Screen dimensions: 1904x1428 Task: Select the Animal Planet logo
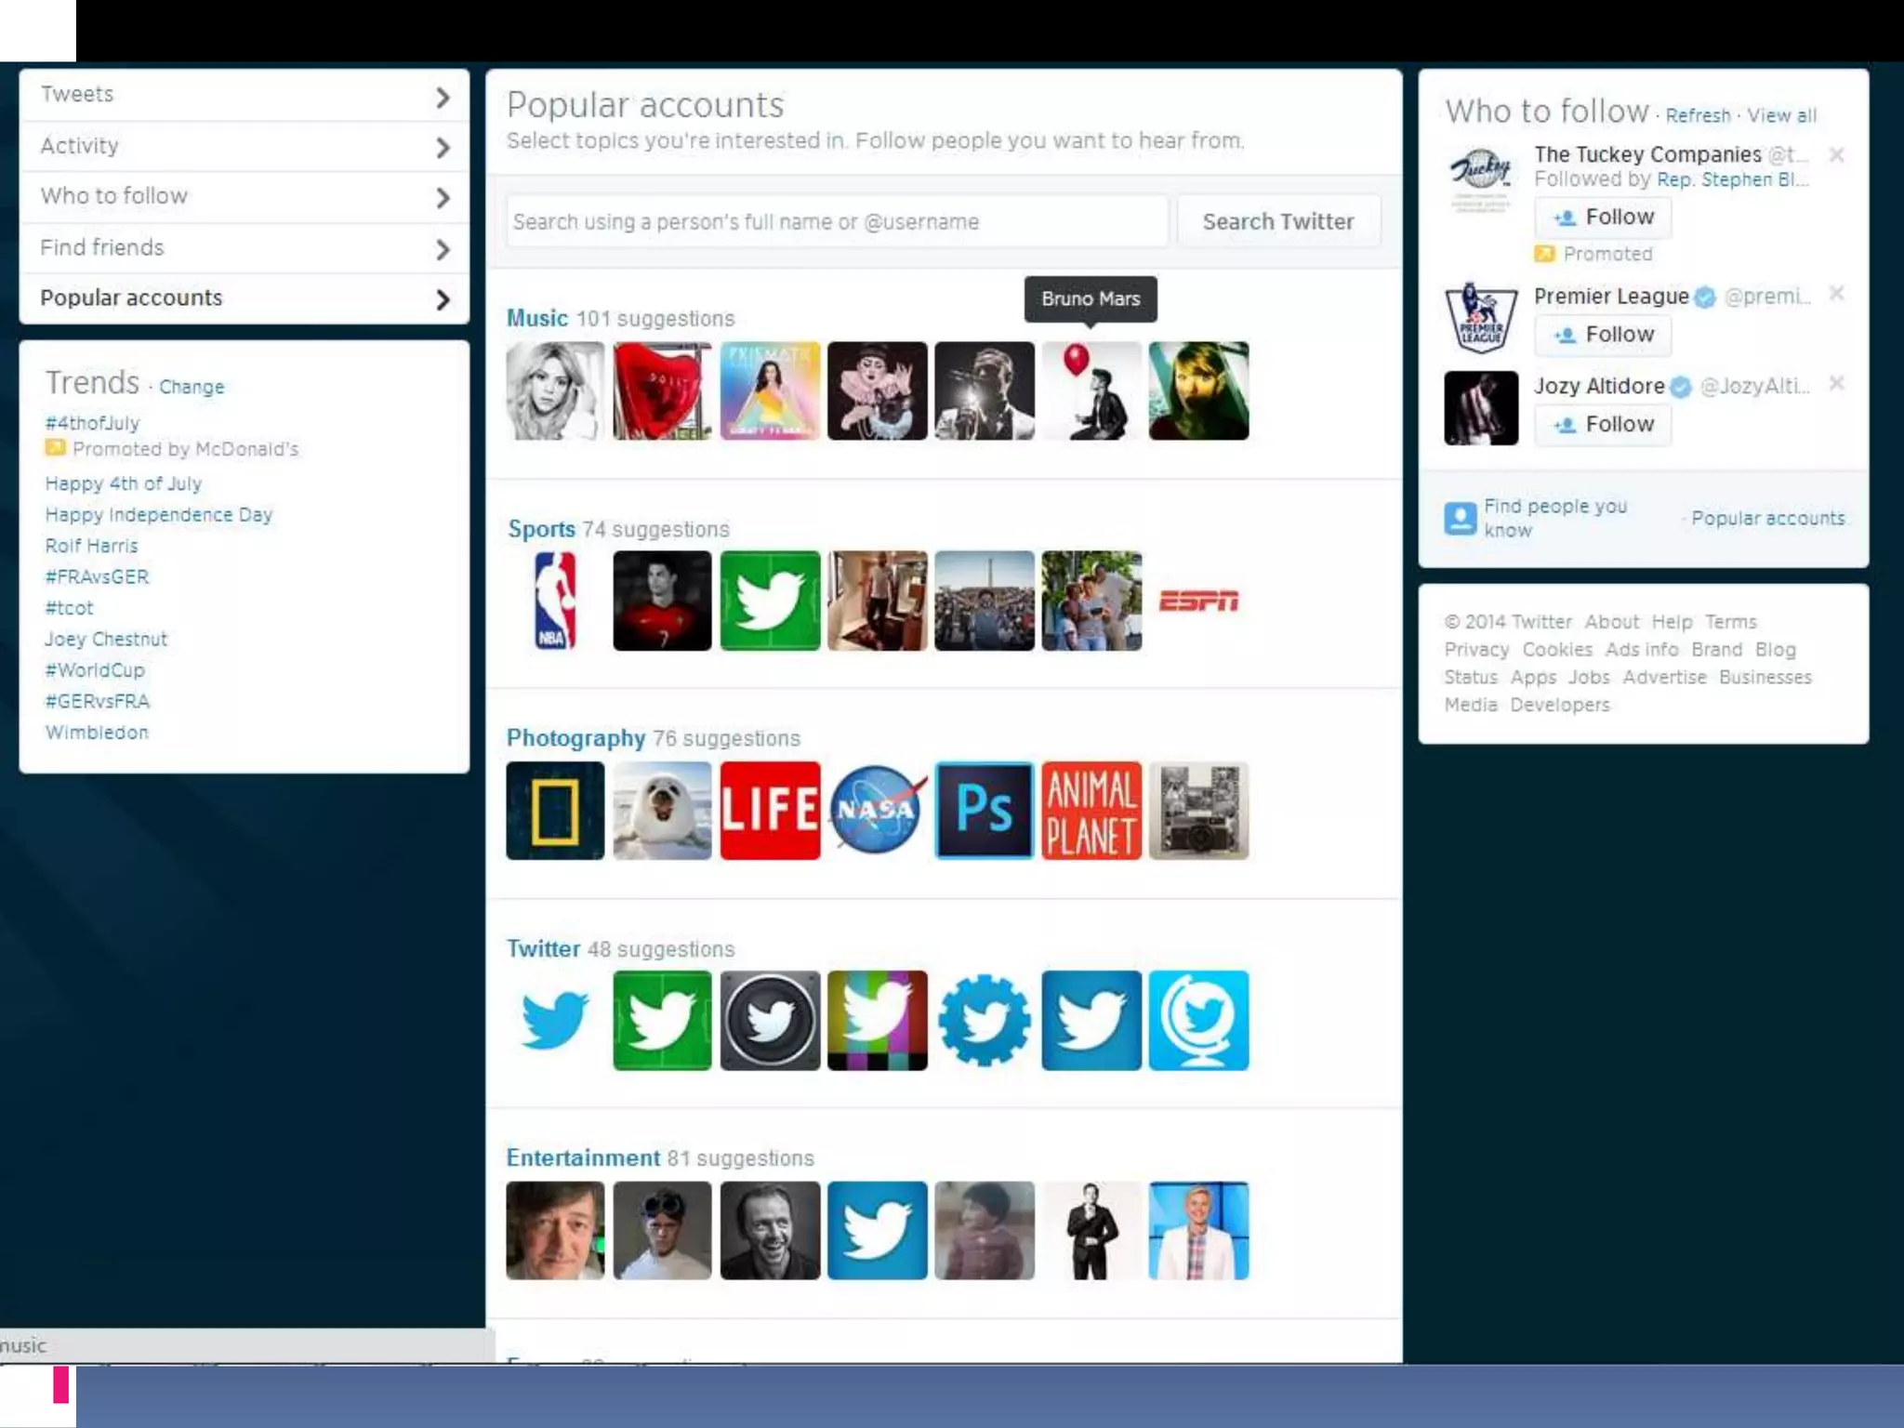(x=1091, y=811)
